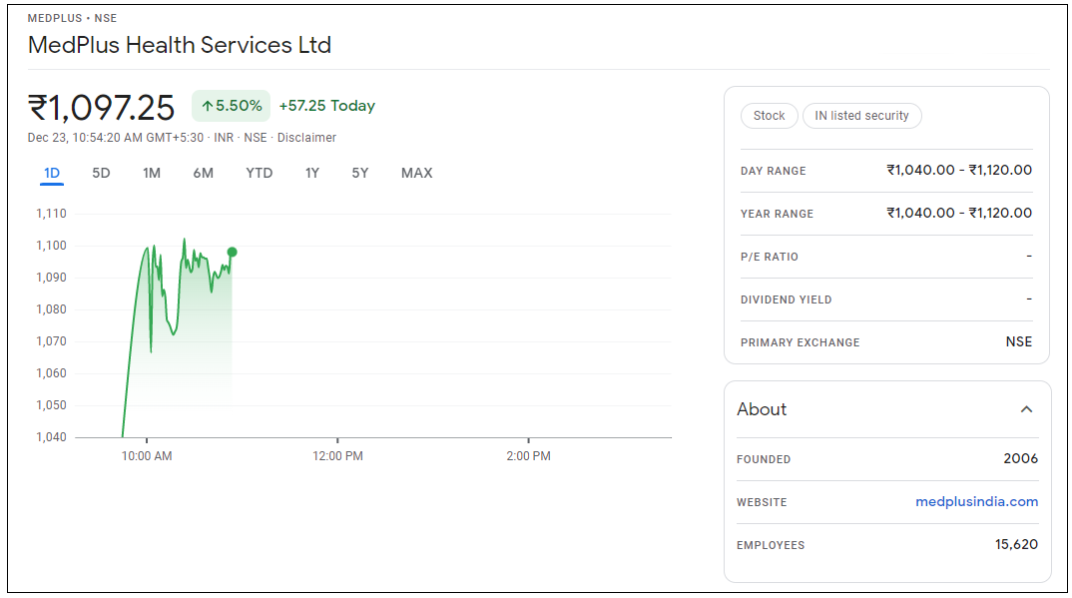Select the MAX chart range tab
The width and height of the screenshot is (1072, 598).
[417, 174]
